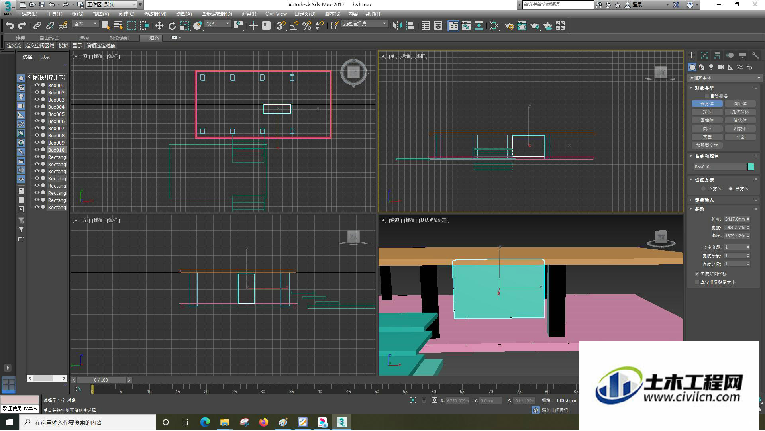Toggle the 3D Snaps icon

281,26
